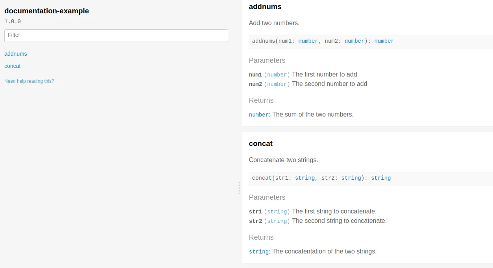
Task: Open the "Need help reading this?" link
Action: [x=29, y=81]
